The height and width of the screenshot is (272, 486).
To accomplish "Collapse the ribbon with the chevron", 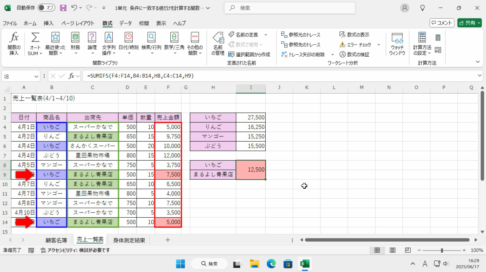I will pos(478,62).
